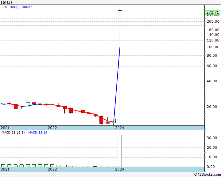Viewport: 221px width, 177px height.
Task: Click the 2022 label on price chart axis
Action: pyautogui.click(x=52, y=128)
